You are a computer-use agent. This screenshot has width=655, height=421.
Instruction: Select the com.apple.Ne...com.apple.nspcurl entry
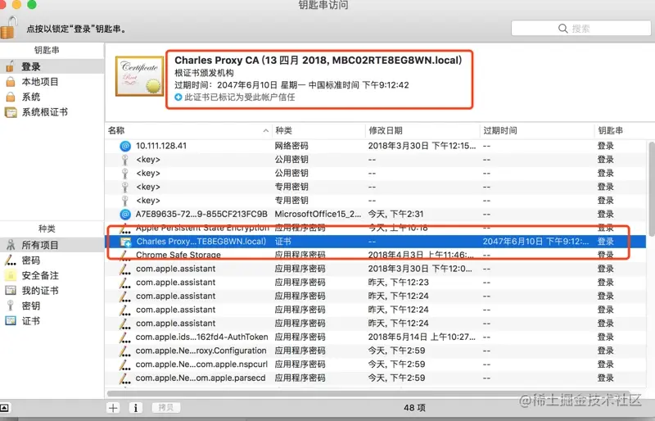(x=201, y=364)
